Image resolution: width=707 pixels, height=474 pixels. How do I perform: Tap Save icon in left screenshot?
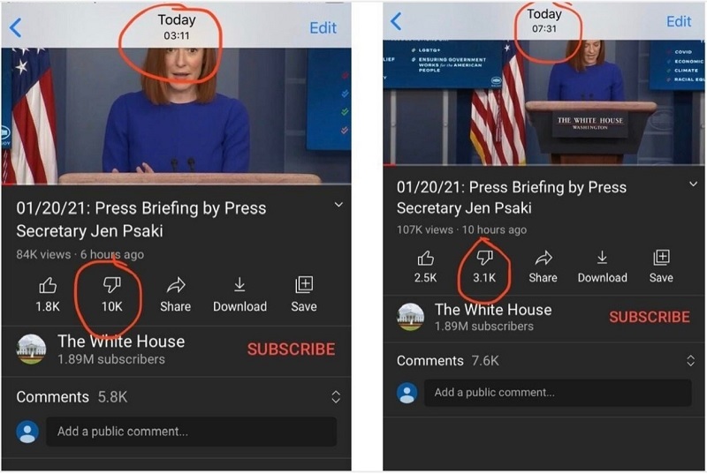click(x=304, y=285)
